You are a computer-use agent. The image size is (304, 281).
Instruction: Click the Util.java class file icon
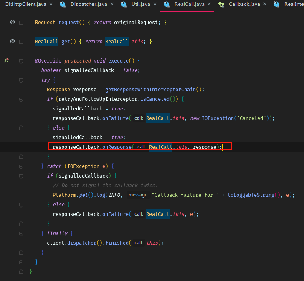[x=124, y=4]
